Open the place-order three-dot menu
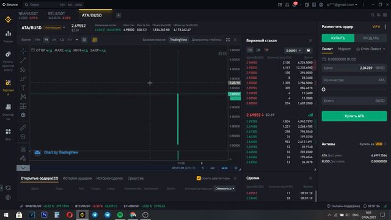The image size is (391, 220). coord(386,27)
